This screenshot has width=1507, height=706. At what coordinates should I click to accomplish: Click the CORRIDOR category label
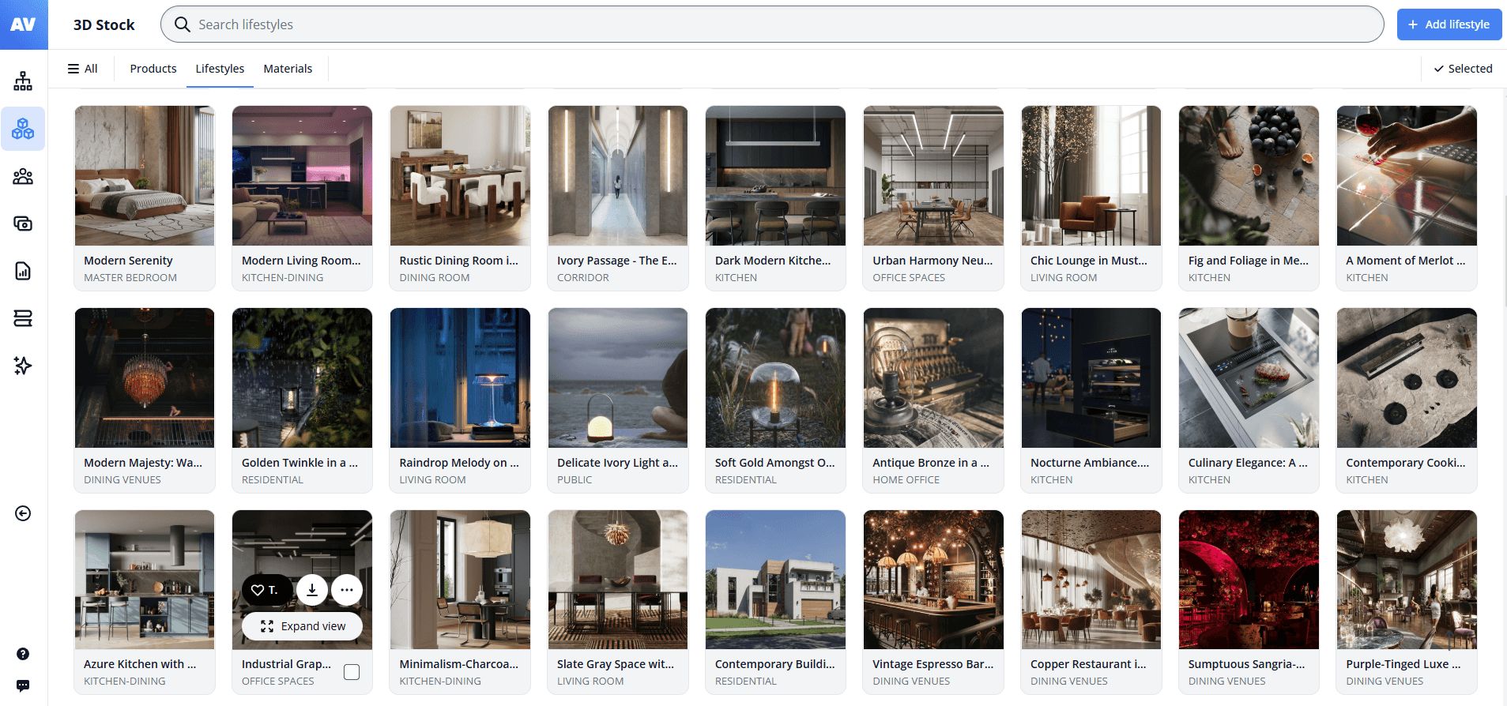point(583,278)
